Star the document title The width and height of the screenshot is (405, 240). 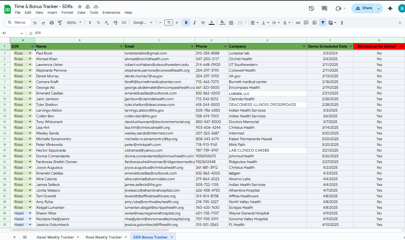(x=80, y=6)
